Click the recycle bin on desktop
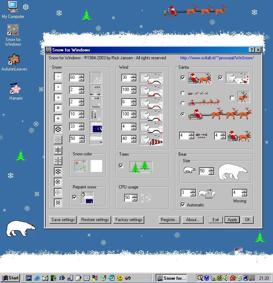 [x=239, y=252]
